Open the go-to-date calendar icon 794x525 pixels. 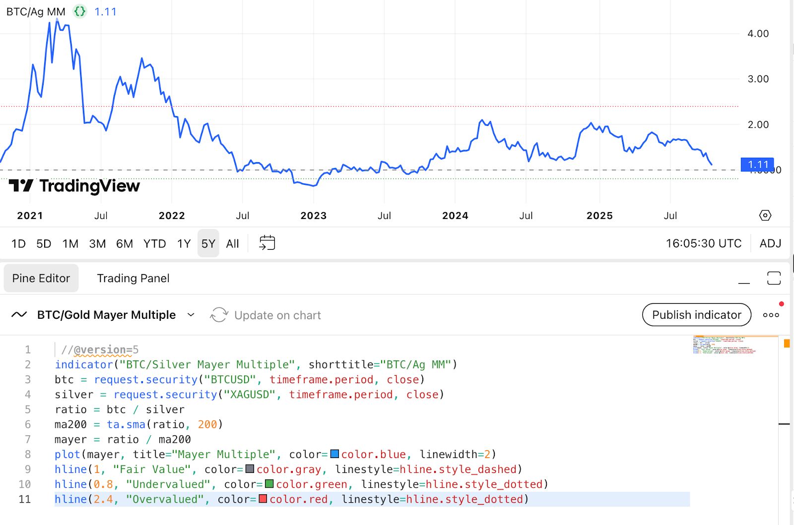(266, 243)
